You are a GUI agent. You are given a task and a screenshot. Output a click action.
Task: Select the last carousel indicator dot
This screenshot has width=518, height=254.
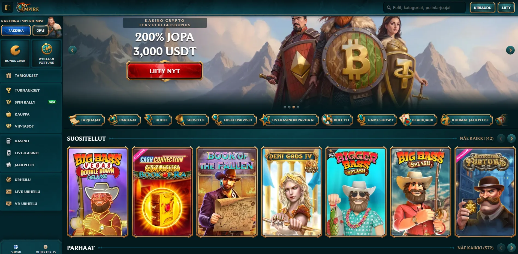point(298,107)
